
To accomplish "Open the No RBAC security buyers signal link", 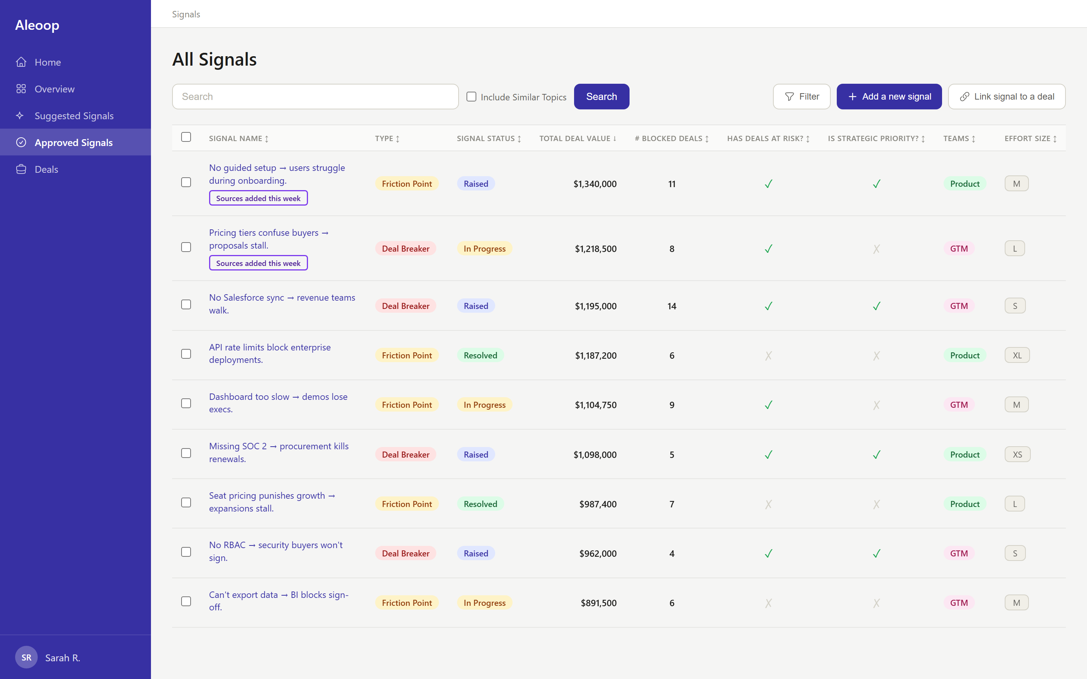I will 276,551.
